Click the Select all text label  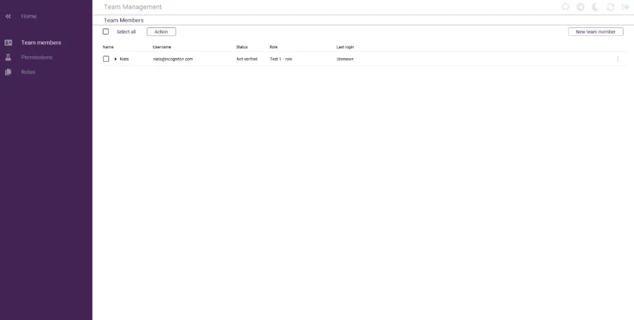tap(126, 32)
